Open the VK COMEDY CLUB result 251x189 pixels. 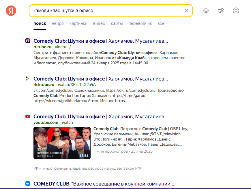point(104,184)
